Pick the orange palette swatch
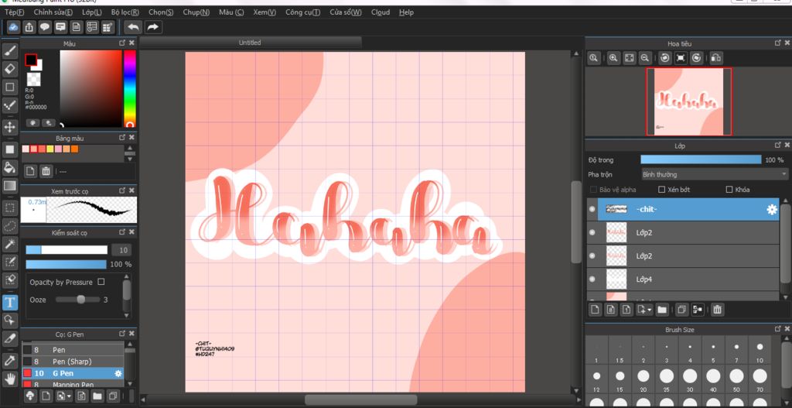 [x=75, y=149]
